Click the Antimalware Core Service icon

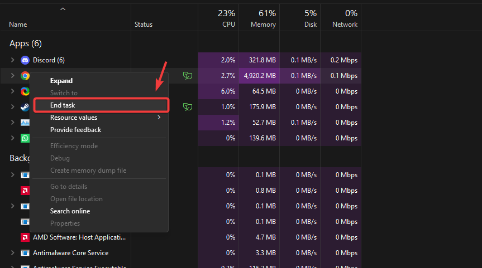pos(25,253)
